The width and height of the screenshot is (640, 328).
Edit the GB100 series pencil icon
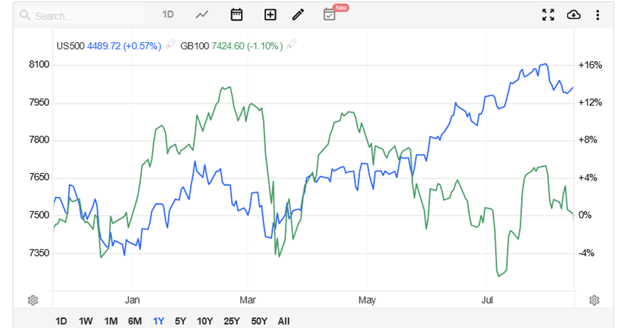click(292, 45)
